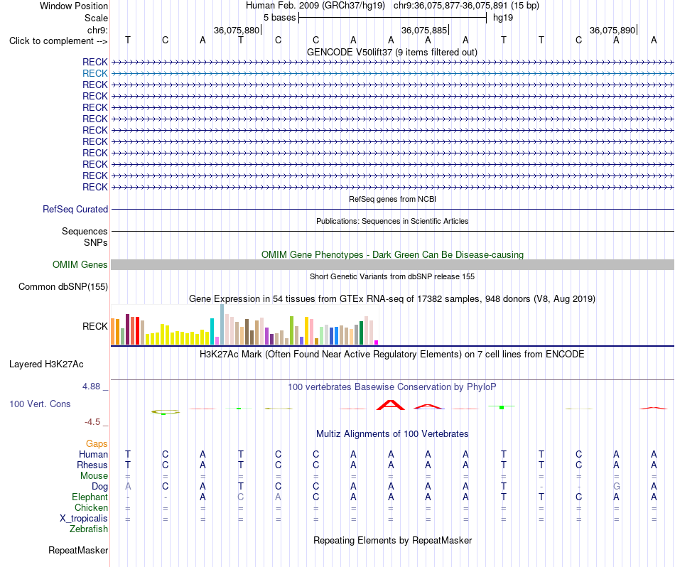This screenshot has width=675, height=567.
Task: Click the H3K27Ac Mark ENCODE track title
Action: [x=391, y=355]
